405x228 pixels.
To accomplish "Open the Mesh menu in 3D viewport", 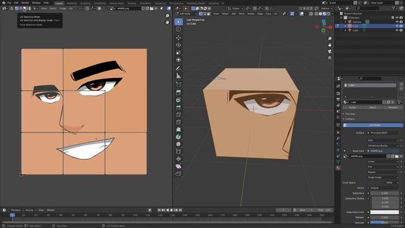I will [x=241, y=14].
